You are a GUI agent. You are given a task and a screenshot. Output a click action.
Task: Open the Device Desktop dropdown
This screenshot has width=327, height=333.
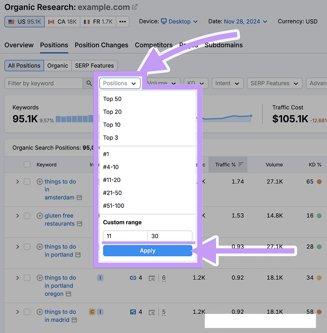pyautogui.click(x=179, y=22)
